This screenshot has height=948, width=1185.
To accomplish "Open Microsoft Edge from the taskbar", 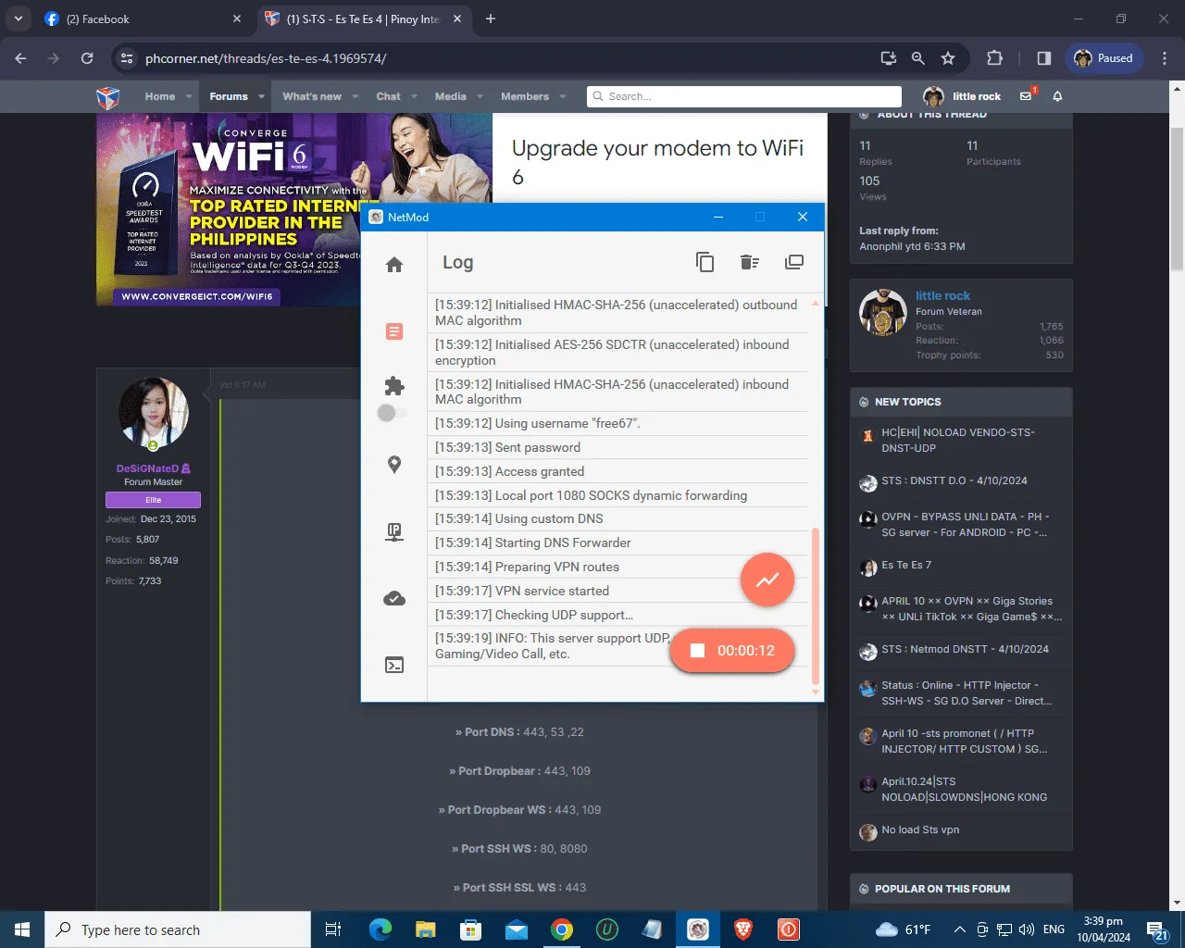I will 380,929.
